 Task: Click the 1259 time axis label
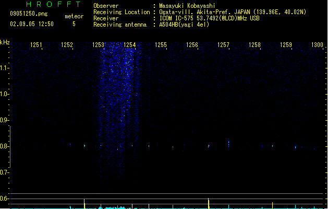[286, 44]
